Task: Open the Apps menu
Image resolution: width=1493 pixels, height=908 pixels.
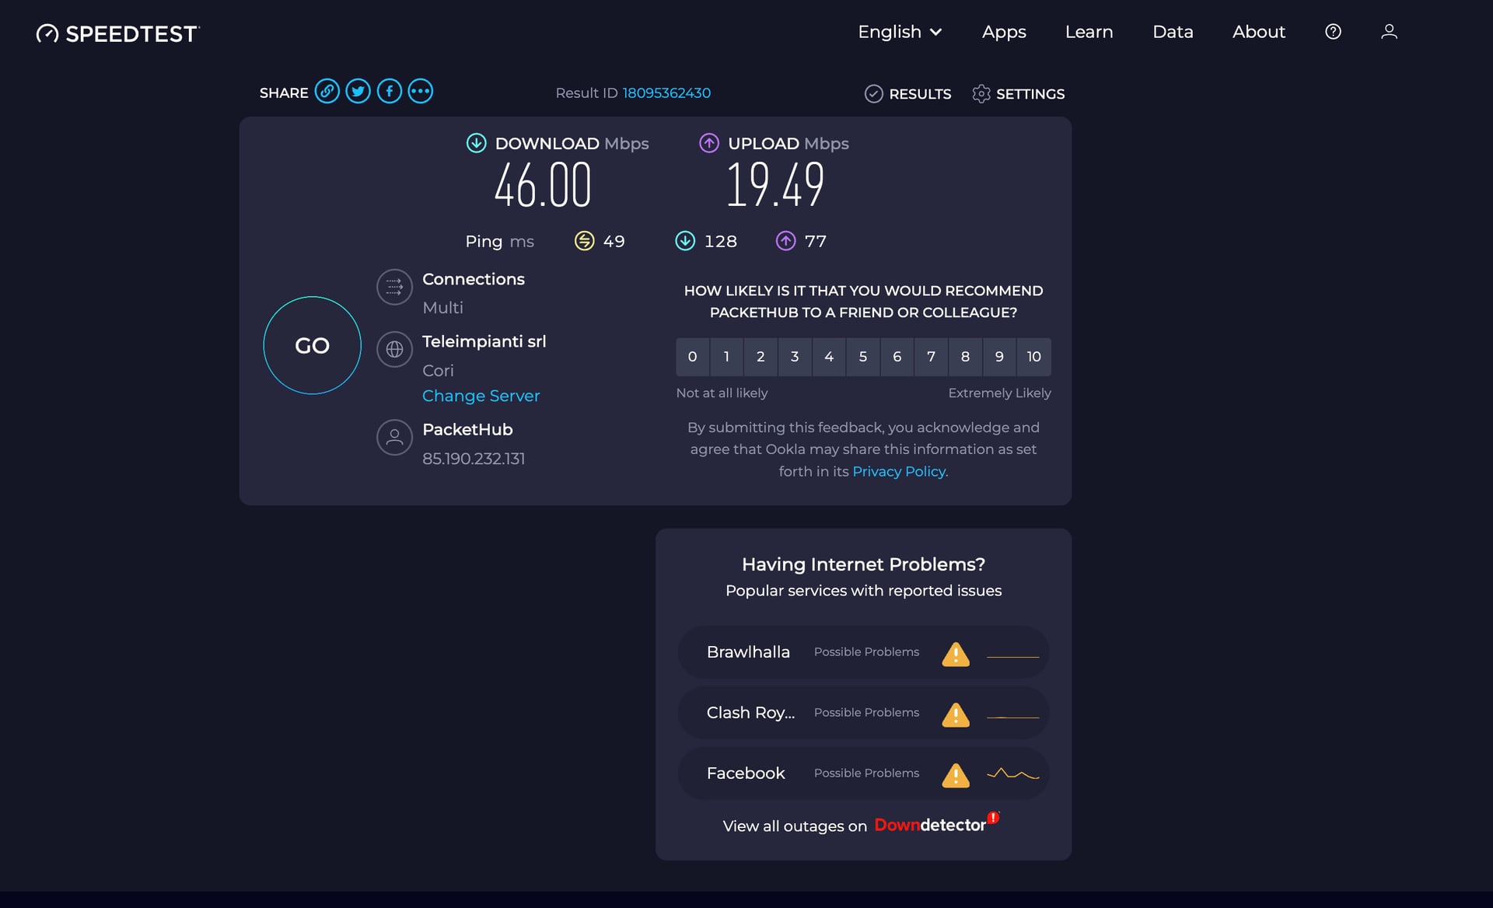Action: pyautogui.click(x=1003, y=32)
